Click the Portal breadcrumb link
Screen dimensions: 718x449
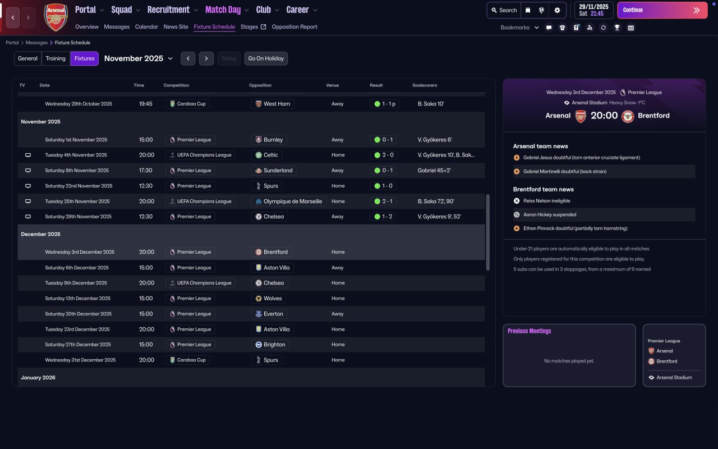[12, 43]
